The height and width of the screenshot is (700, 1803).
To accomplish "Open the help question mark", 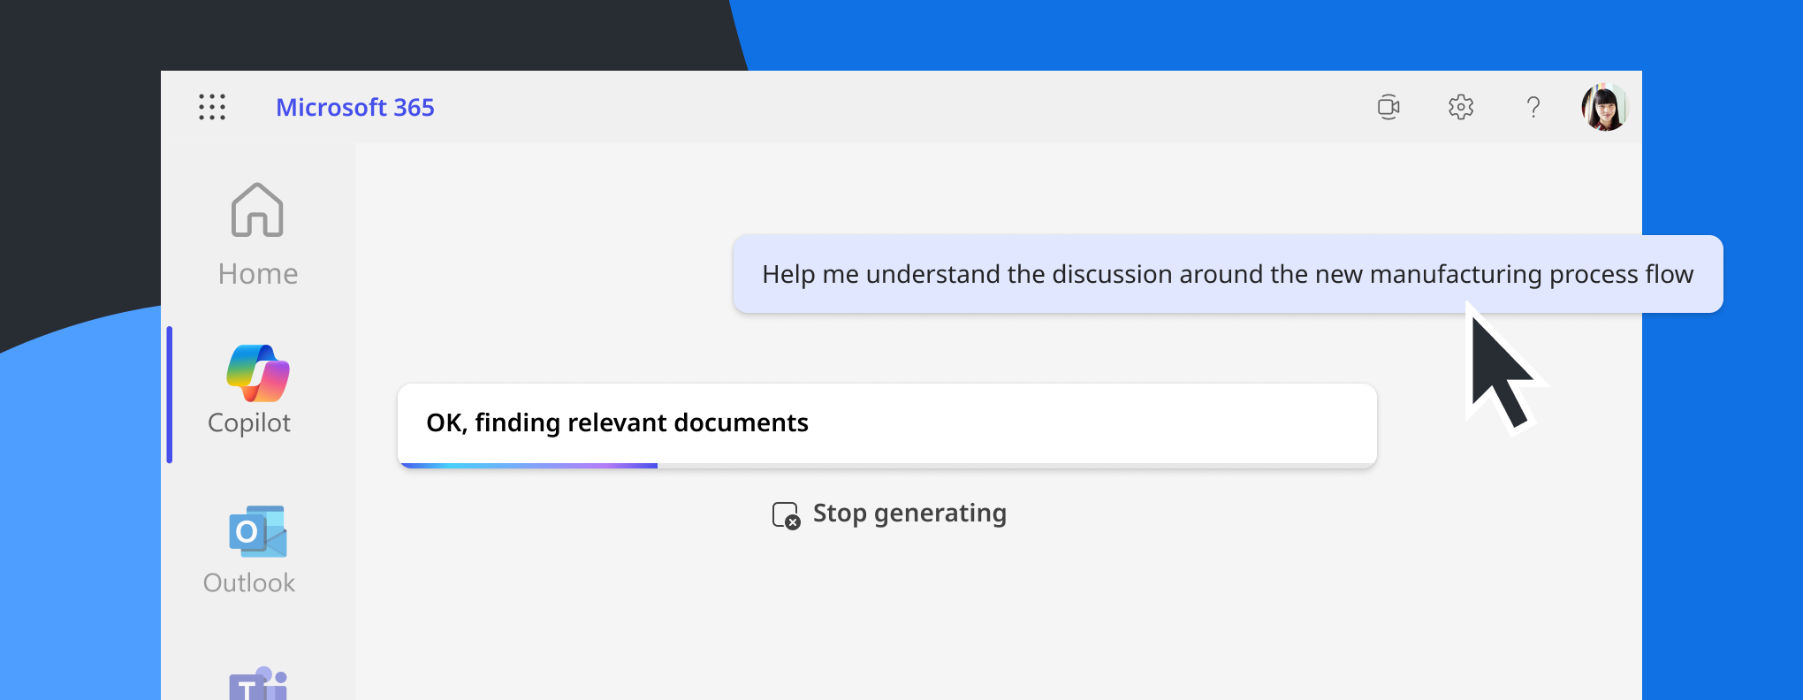I will coord(1533,107).
